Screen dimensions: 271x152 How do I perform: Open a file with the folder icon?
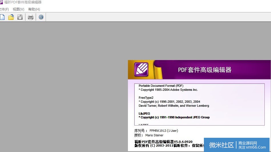tap(11, 17)
